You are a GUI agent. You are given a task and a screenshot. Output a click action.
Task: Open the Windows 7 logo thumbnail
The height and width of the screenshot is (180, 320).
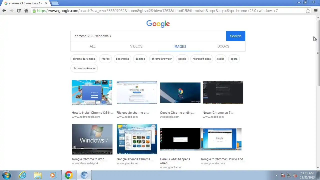[x=92, y=139]
